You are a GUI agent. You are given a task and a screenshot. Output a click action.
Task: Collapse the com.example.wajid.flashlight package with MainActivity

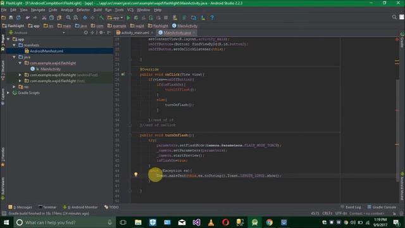pyautogui.click(x=20, y=63)
